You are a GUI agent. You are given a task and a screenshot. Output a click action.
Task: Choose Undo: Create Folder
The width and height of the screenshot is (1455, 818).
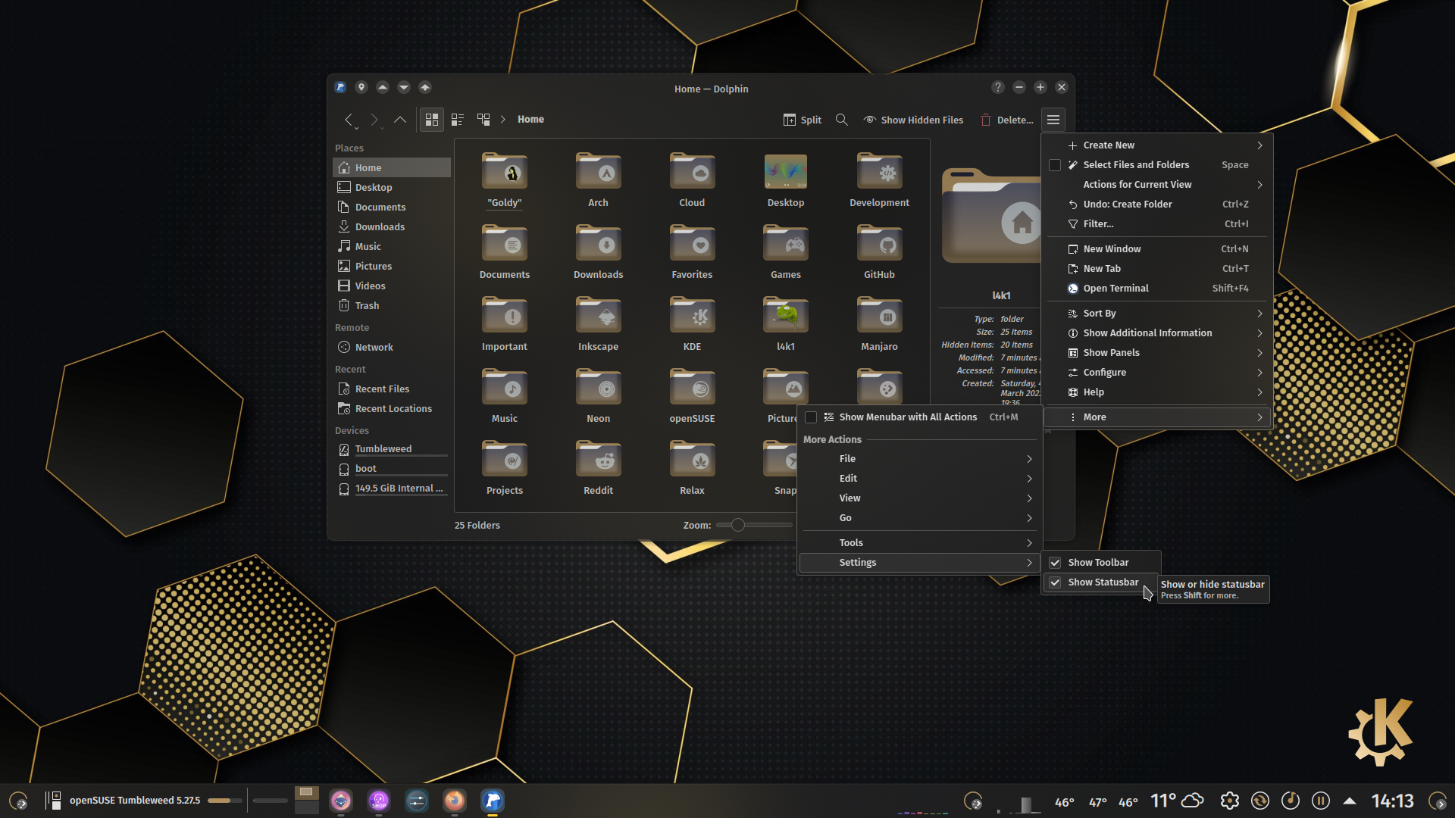[1158, 204]
